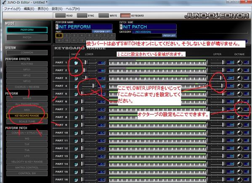Image resolution: width=252 pixels, height=183 pixels.
Task: Toggle the PART 14 switch
Action: tap(76, 164)
